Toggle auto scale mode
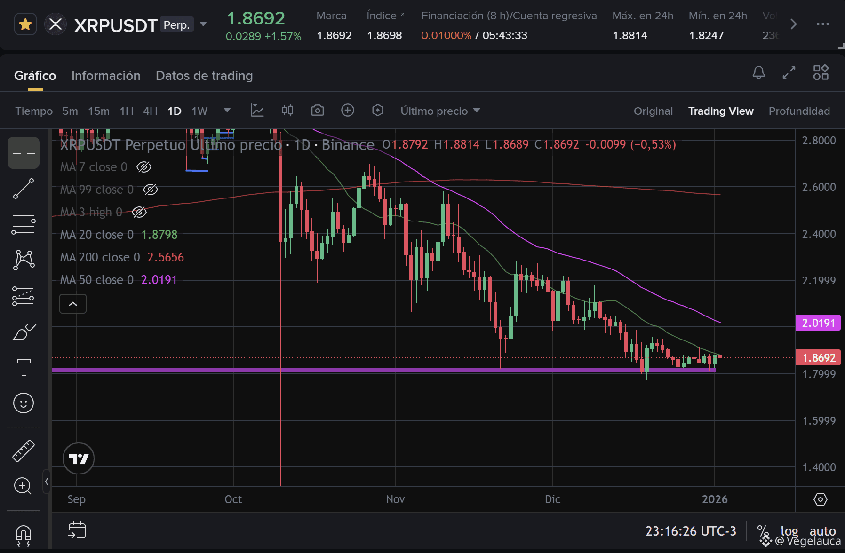The width and height of the screenshot is (845, 553). tap(822, 531)
